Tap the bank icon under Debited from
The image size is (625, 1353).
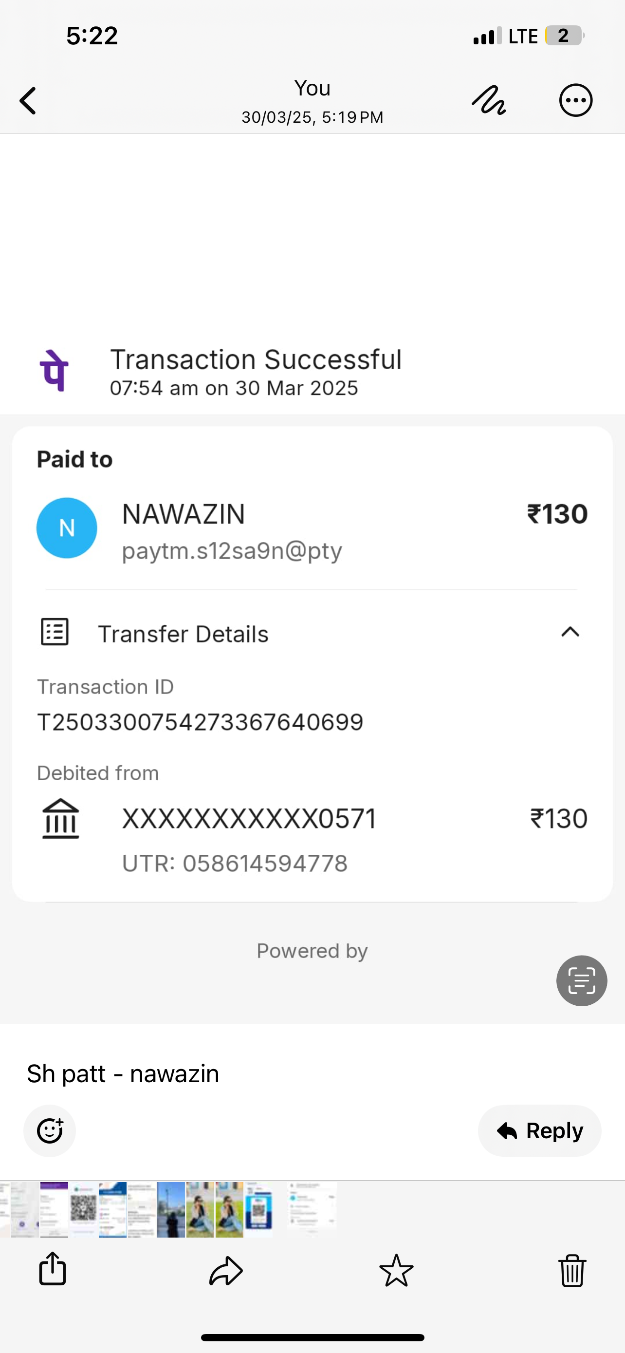(60, 818)
